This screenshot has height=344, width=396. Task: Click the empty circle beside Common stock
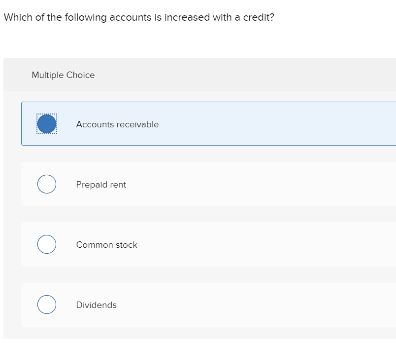pyautogui.click(x=47, y=244)
